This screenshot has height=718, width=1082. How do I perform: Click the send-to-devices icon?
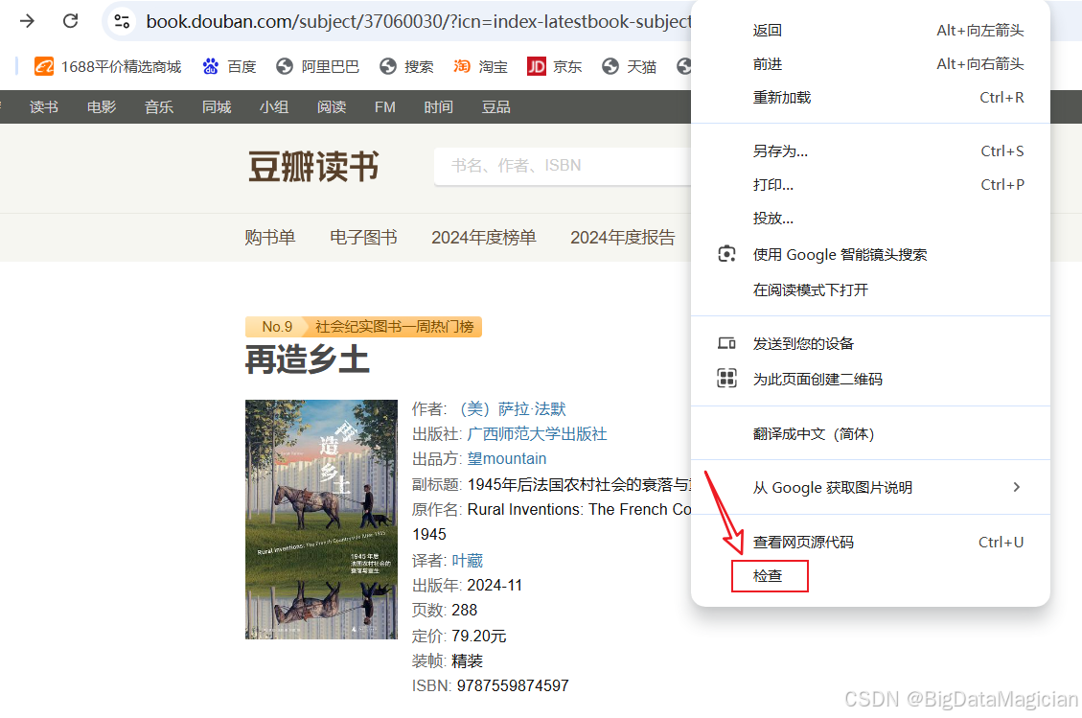[726, 343]
